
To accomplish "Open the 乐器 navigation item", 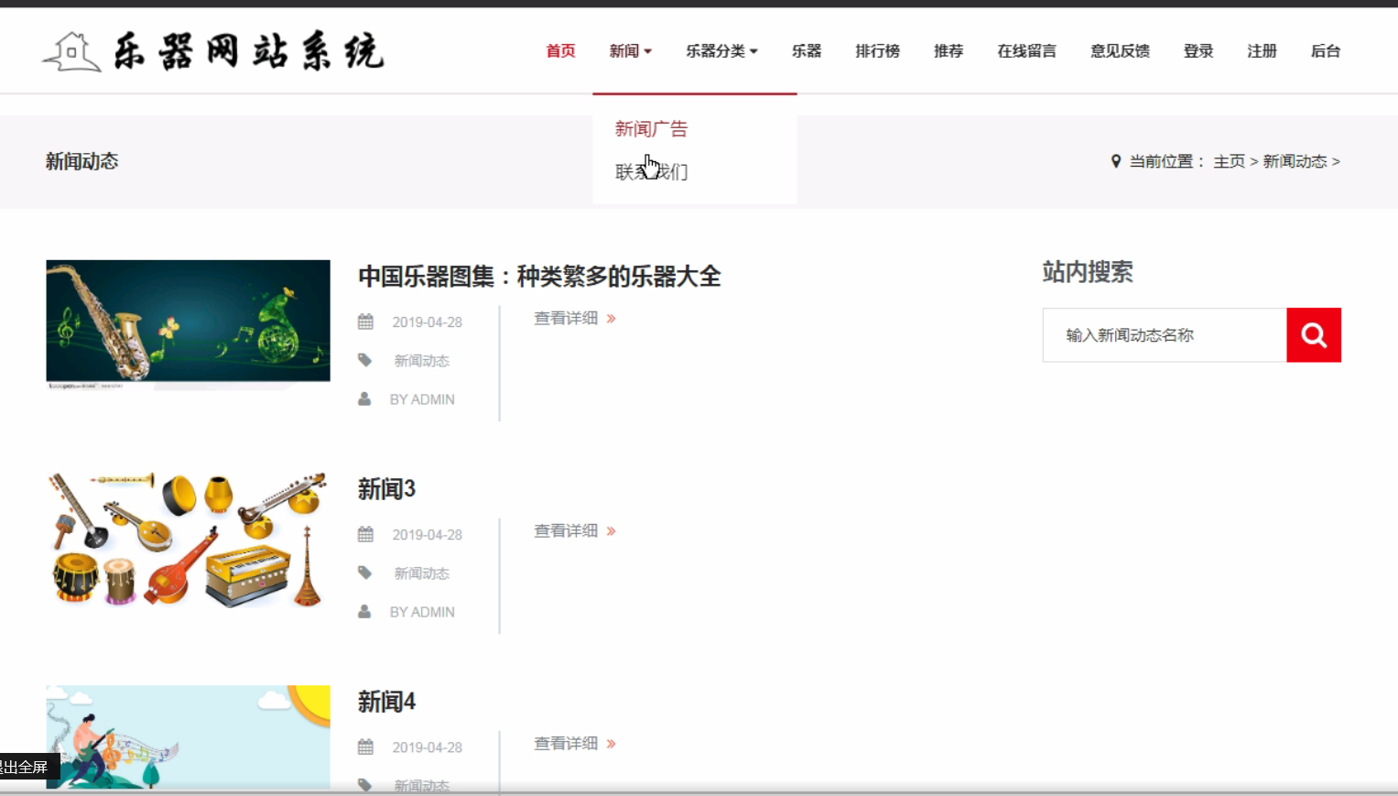I will [x=807, y=51].
